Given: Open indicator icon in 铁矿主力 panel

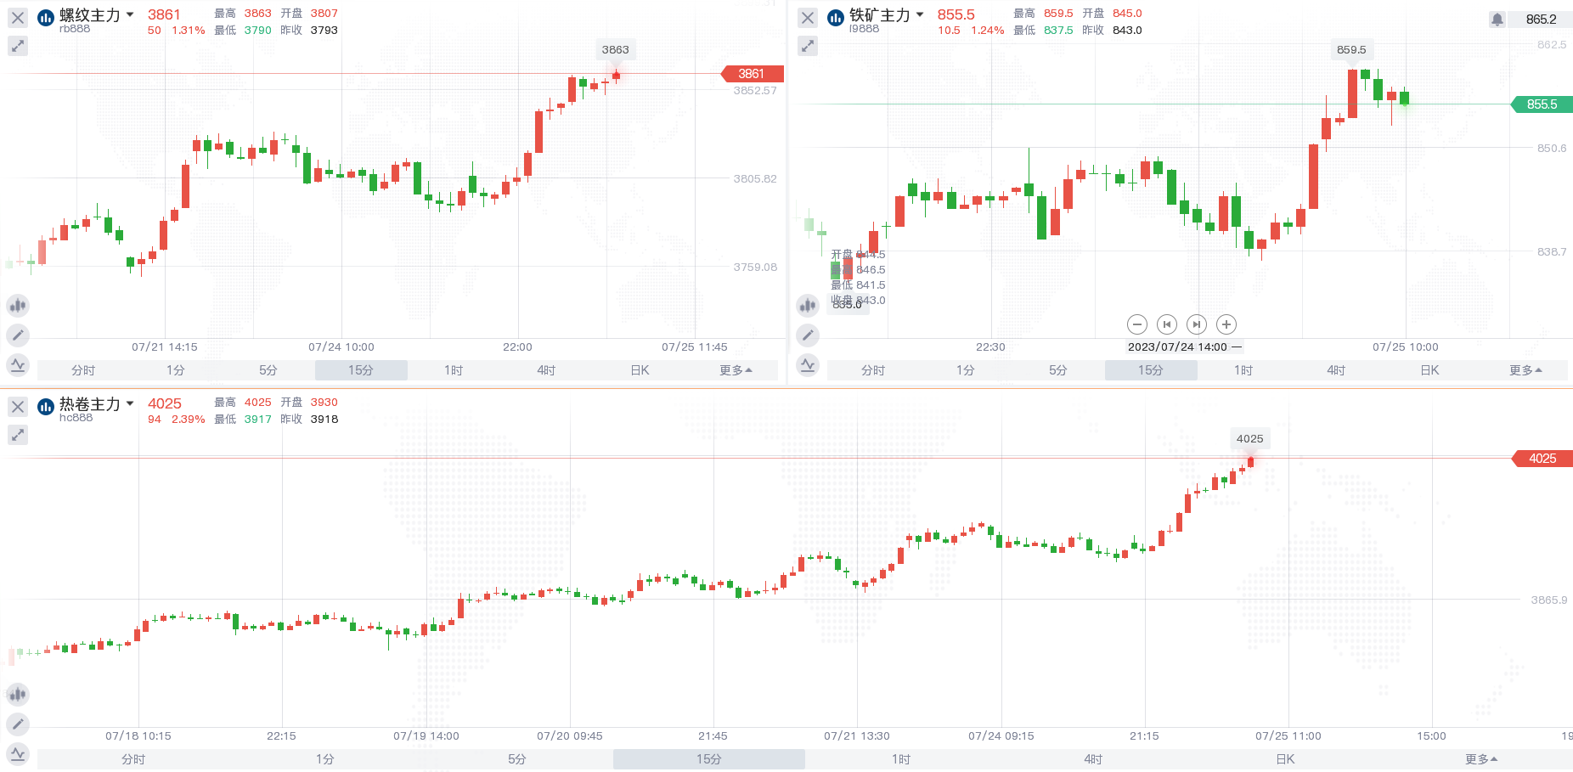Looking at the screenshot, I should pos(808,365).
